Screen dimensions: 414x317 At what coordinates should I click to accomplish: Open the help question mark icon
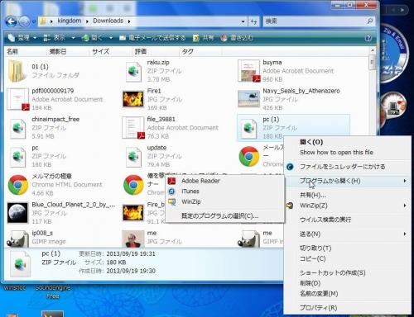tap(368, 38)
